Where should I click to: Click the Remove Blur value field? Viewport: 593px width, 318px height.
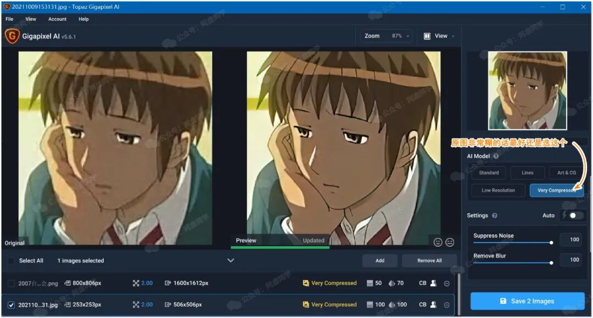click(x=571, y=259)
